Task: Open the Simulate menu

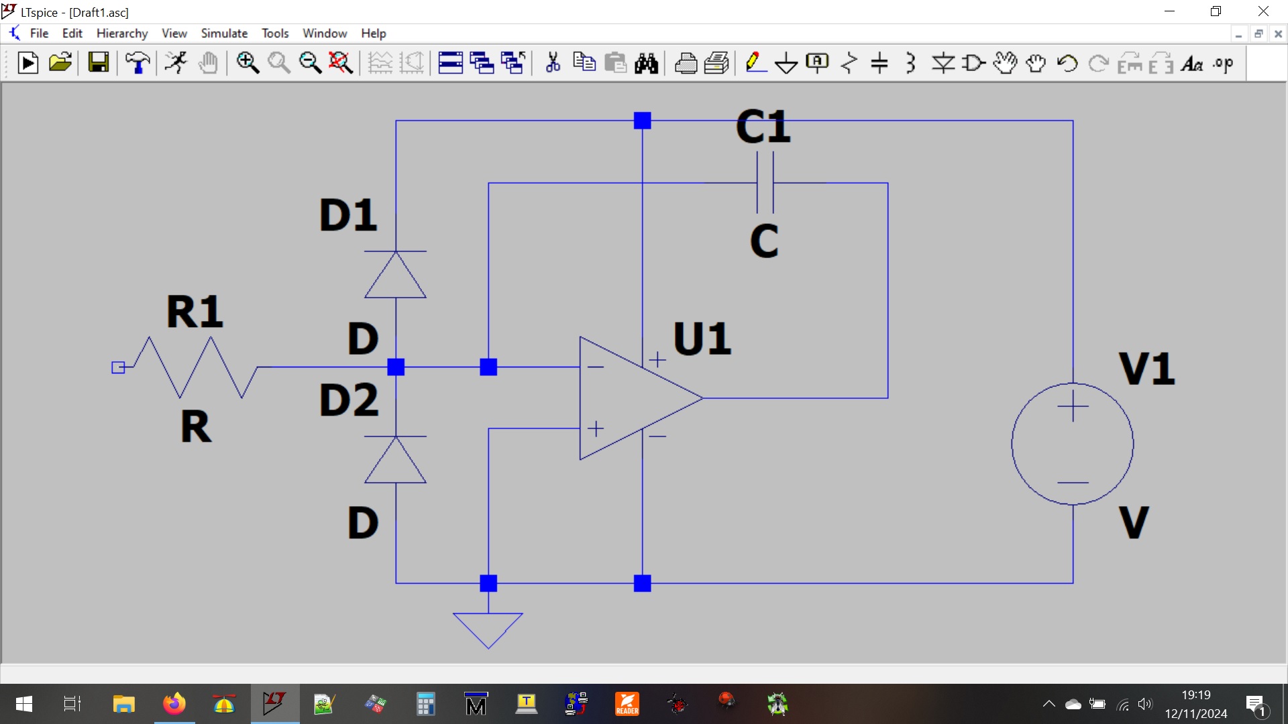Action: click(x=224, y=34)
